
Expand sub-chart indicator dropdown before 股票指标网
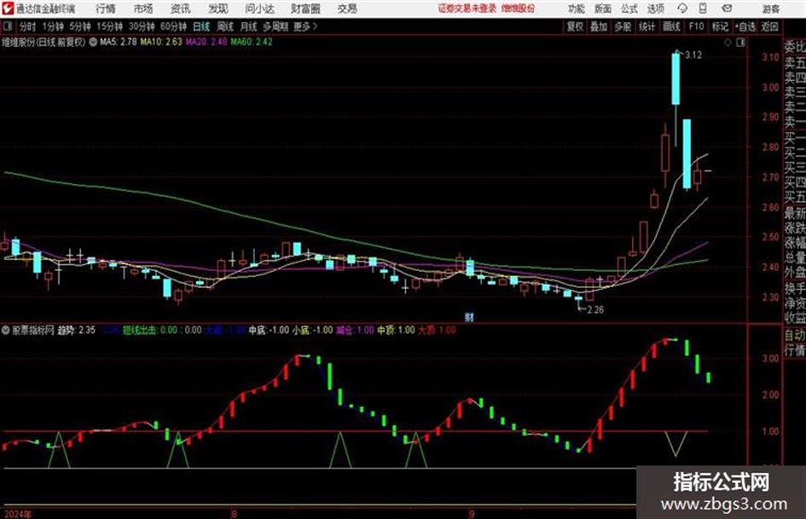click(x=6, y=330)
